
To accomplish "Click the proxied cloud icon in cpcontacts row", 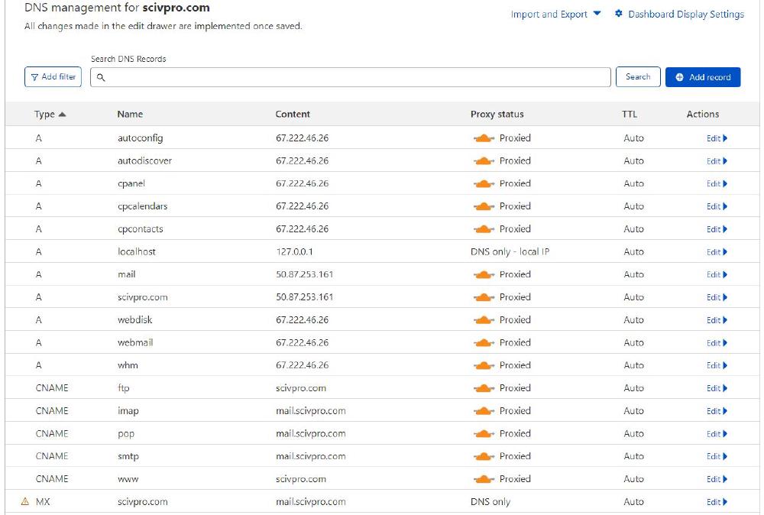I will point(484,229).
